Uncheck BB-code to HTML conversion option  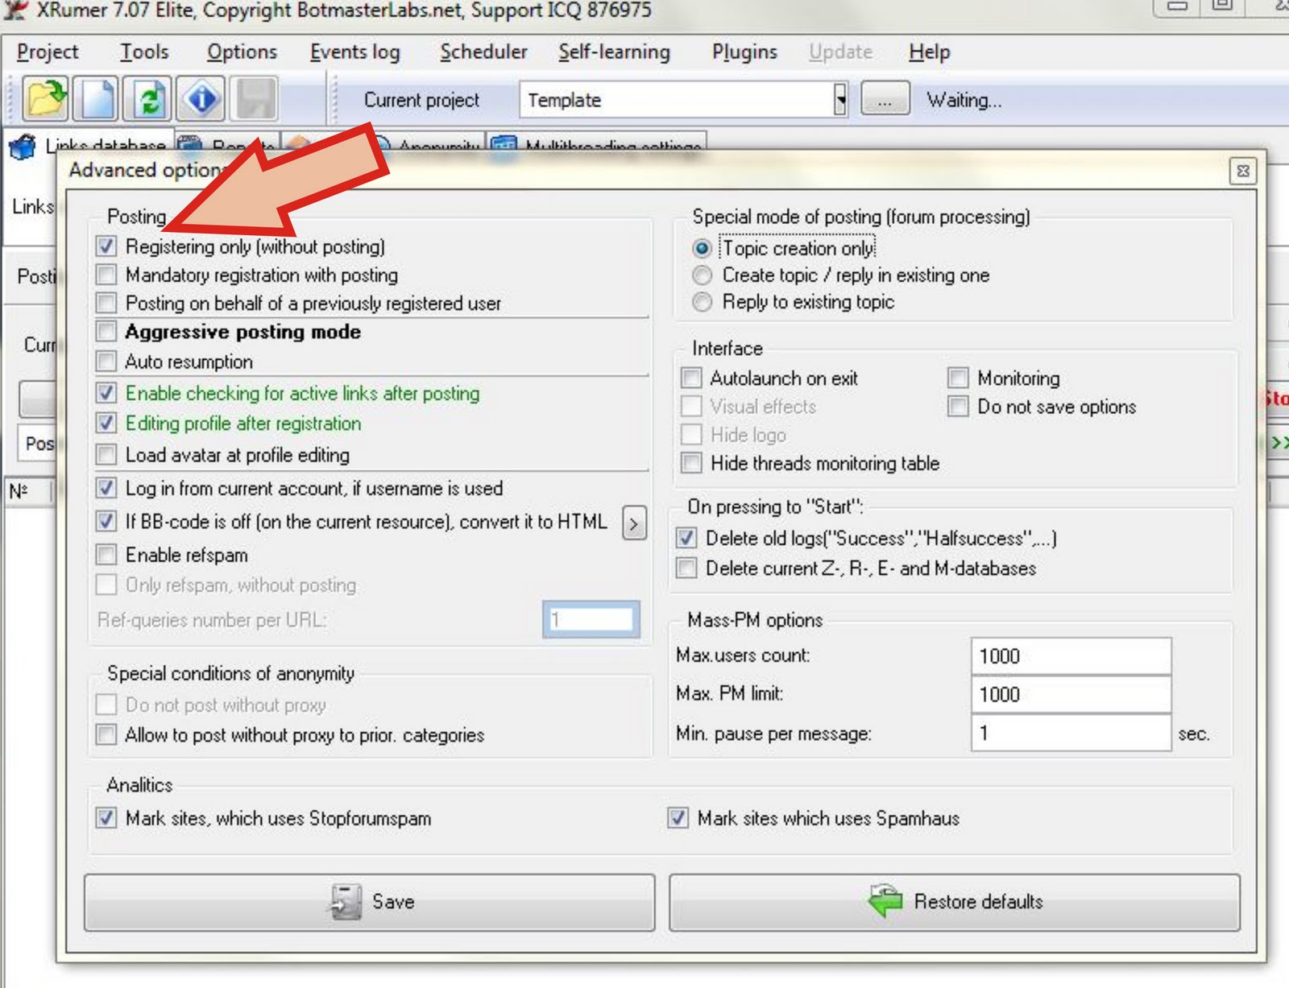[x=106, y=521]
